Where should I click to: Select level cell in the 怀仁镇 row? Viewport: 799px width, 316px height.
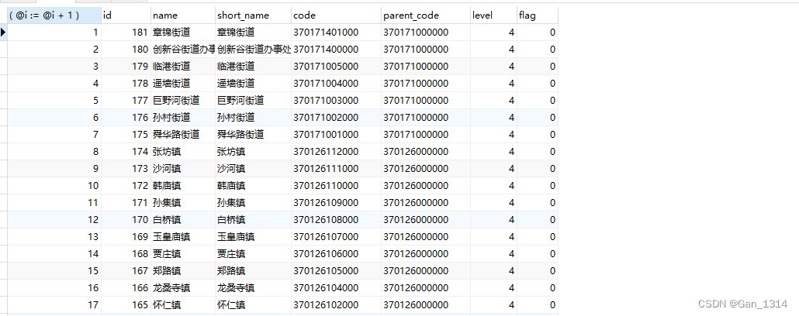point(493,305)
